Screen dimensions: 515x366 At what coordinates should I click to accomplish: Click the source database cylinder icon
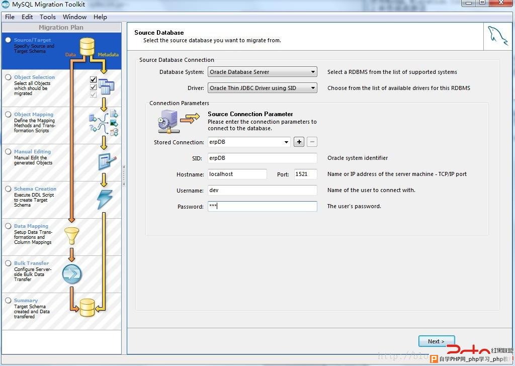[87, 47]
